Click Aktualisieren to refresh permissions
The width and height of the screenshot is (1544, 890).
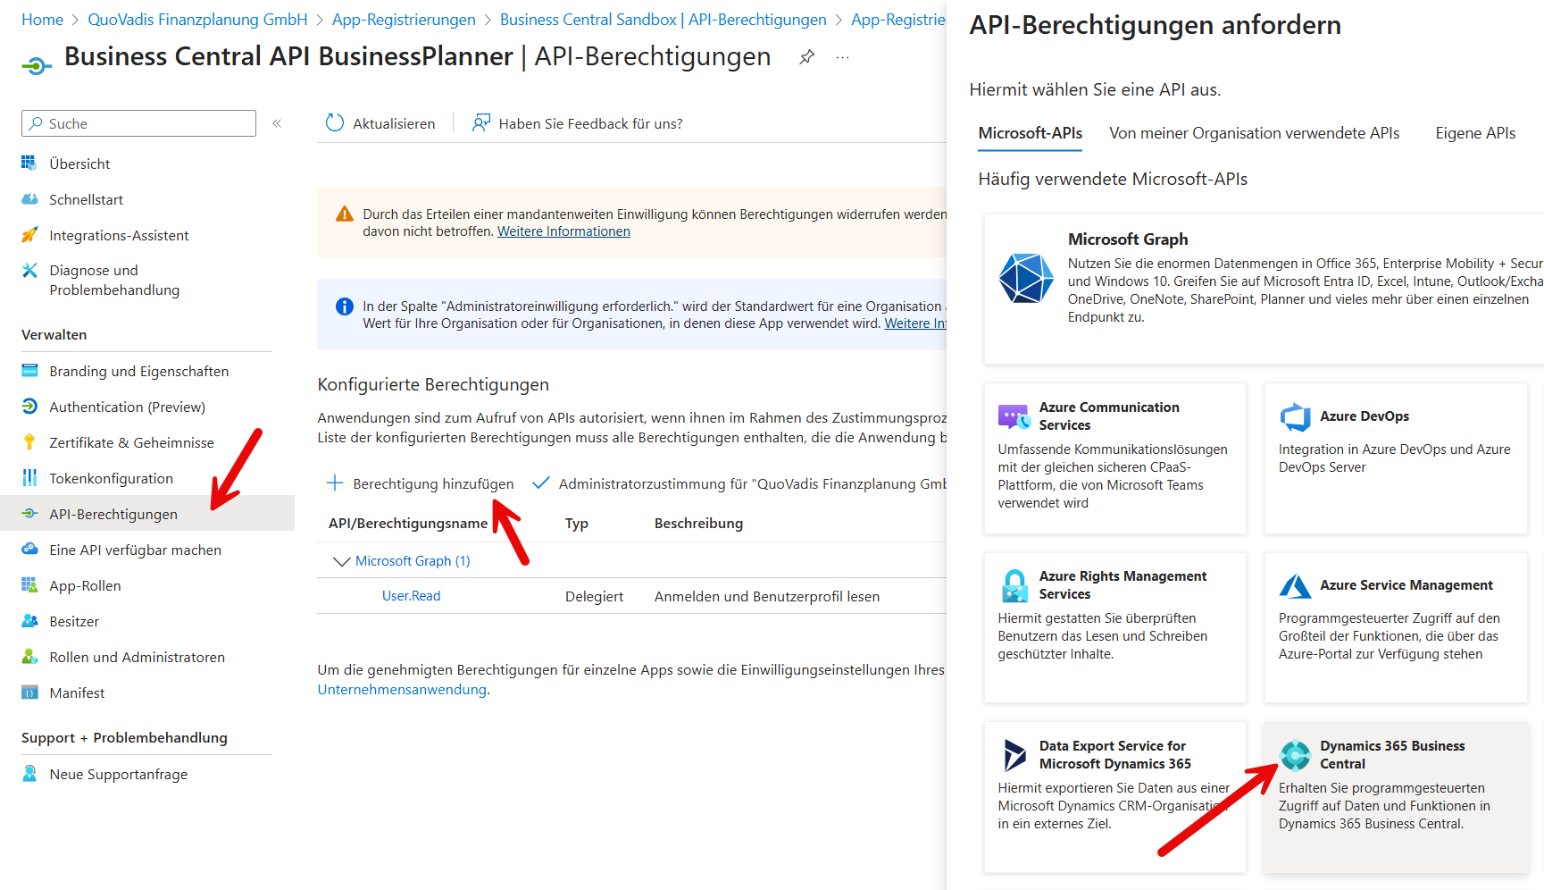380,123
